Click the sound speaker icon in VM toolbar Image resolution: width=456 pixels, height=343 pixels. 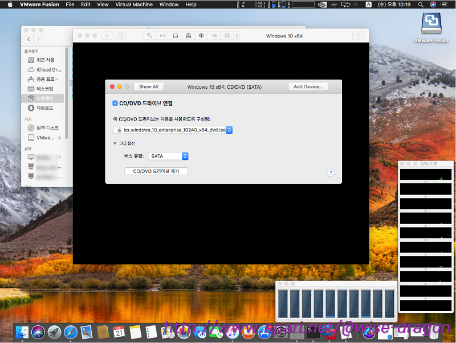click(x=201, y=36)
